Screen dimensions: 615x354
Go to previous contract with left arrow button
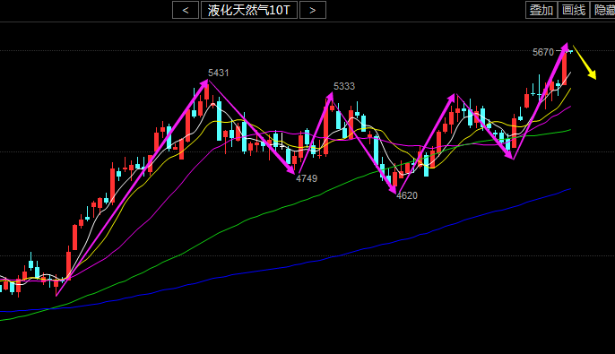186,10
